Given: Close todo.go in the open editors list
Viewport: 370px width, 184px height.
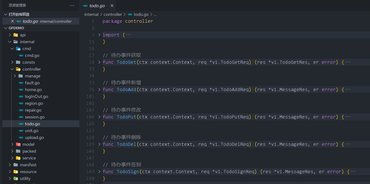Looking at the screenshot, I should (x=12, y=21).
